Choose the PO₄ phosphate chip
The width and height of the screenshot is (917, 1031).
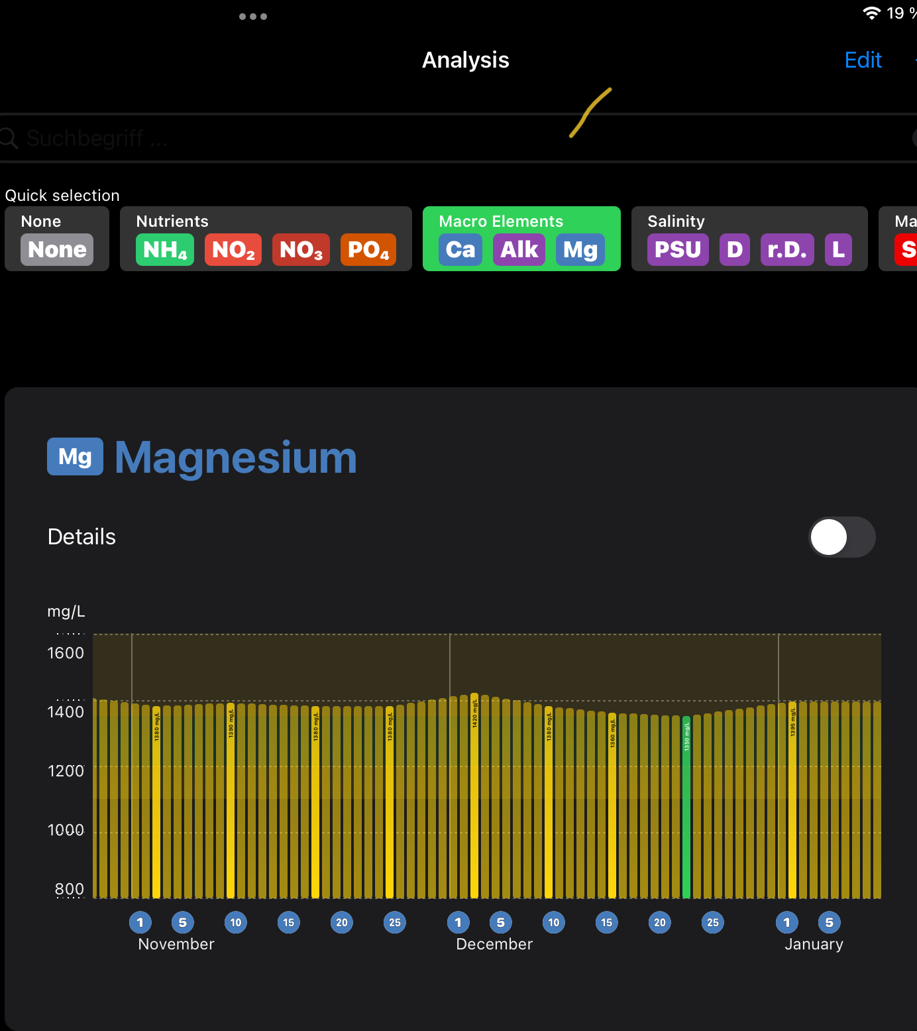(x=368, y=250)
